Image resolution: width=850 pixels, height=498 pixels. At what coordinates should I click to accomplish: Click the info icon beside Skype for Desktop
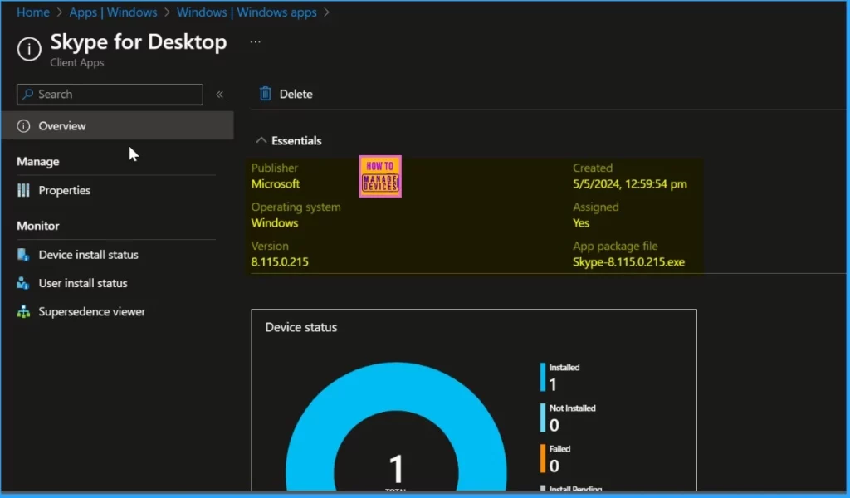29,49
